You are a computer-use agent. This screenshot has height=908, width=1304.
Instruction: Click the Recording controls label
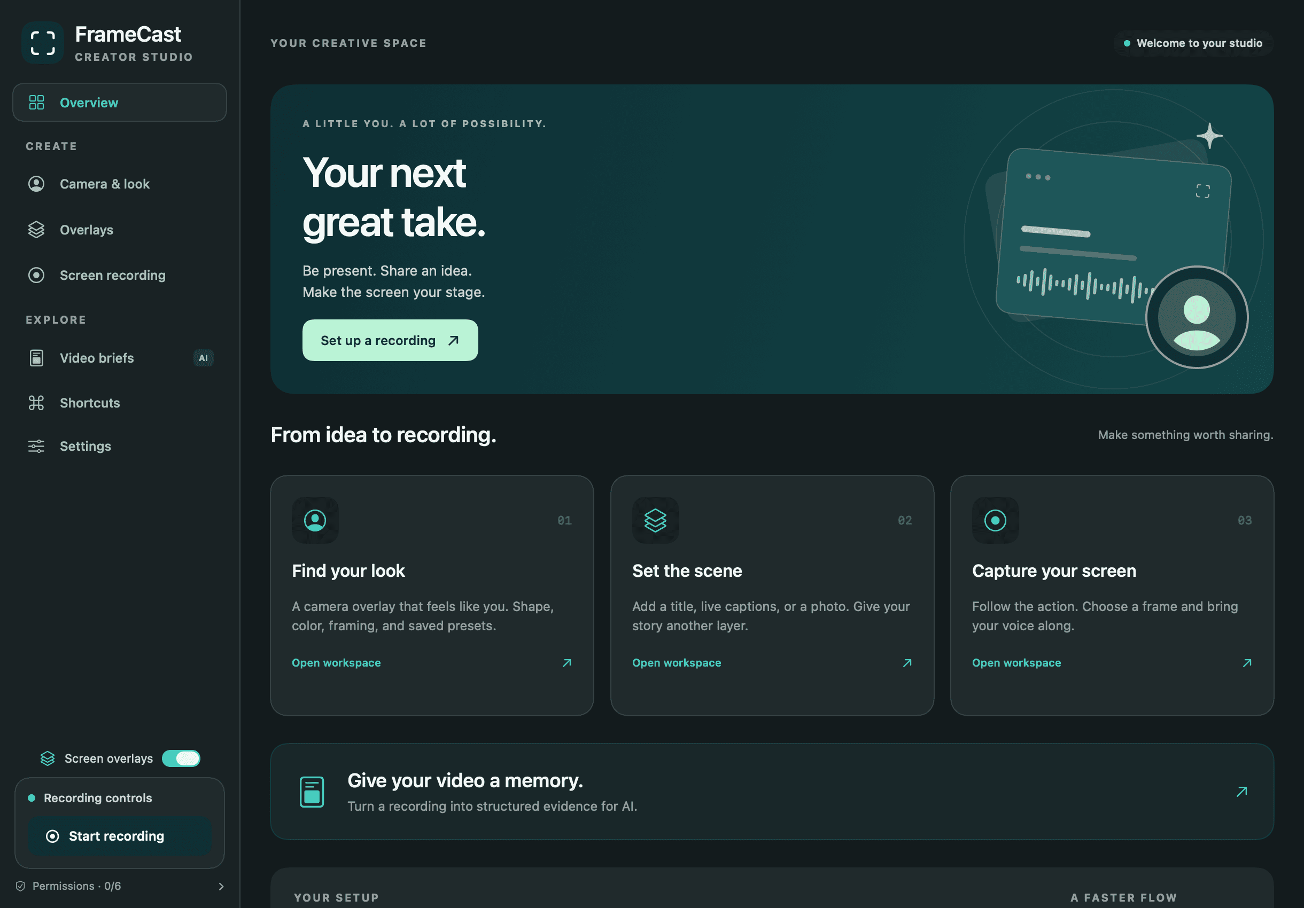coord(98,798)
